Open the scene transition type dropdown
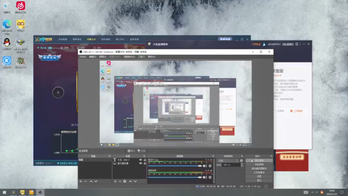 pyautogui.click(x=228, y=160)
